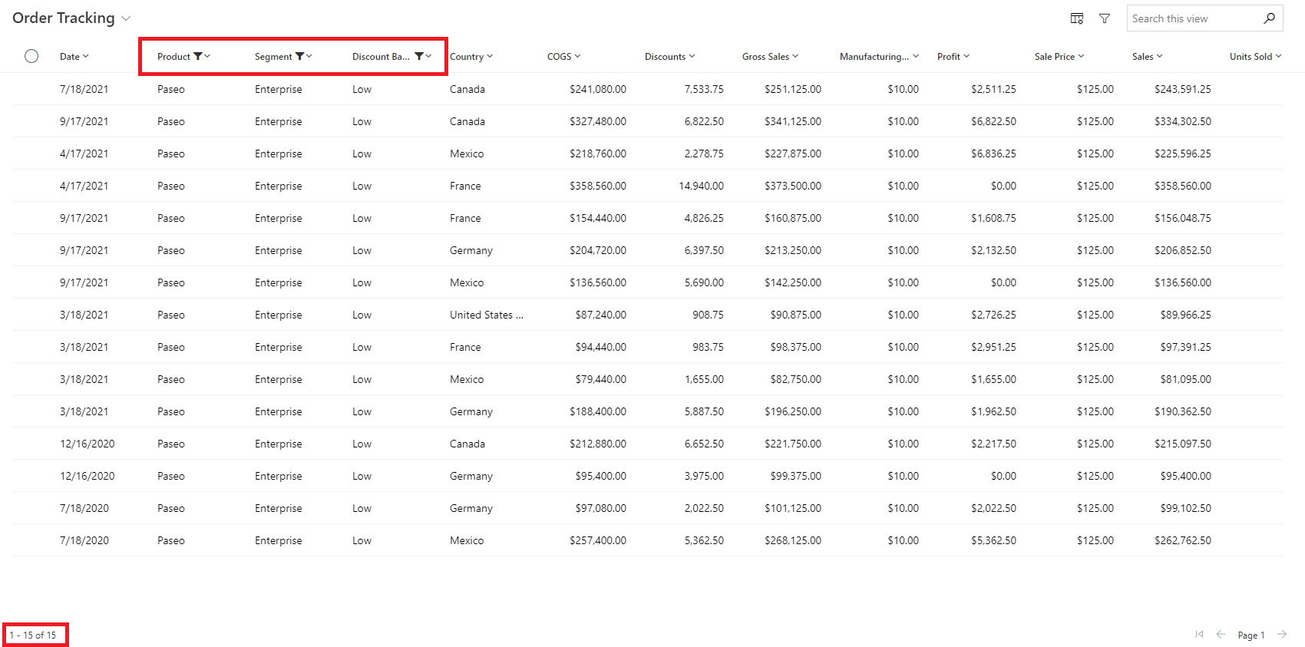The image size is (1305, 647).
Task: Open the edit columns icon
Action: point(1077,18)
